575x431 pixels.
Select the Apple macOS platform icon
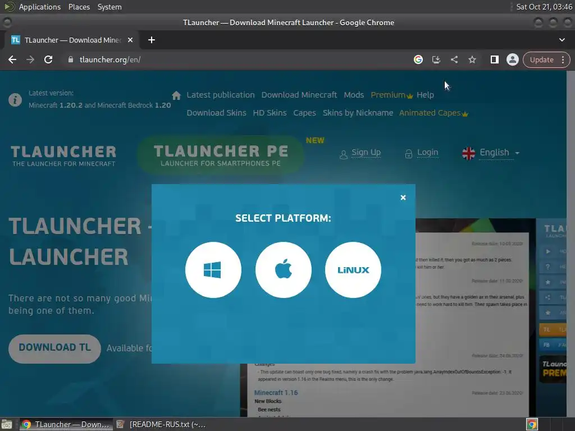click(x=284, y=270)
